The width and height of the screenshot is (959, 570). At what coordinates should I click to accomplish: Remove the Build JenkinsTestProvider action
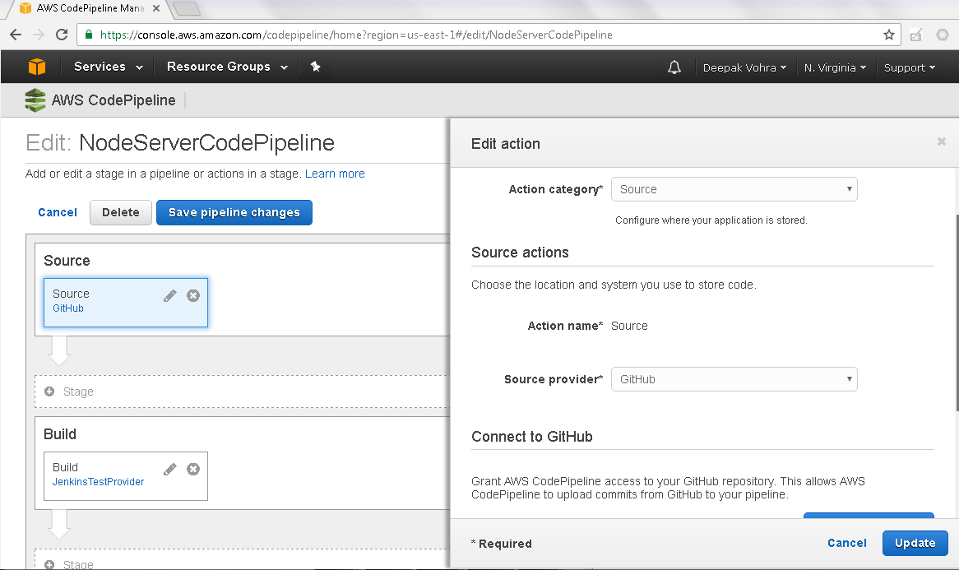[193, 469]
